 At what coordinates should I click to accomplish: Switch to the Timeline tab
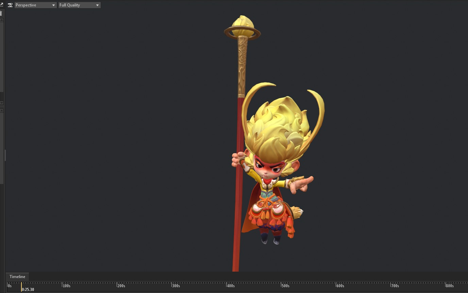pos(17,277)
